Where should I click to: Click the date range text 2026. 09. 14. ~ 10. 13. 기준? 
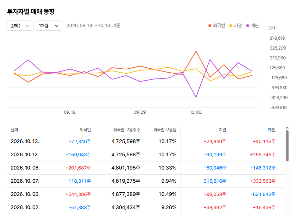pos(93,26)
